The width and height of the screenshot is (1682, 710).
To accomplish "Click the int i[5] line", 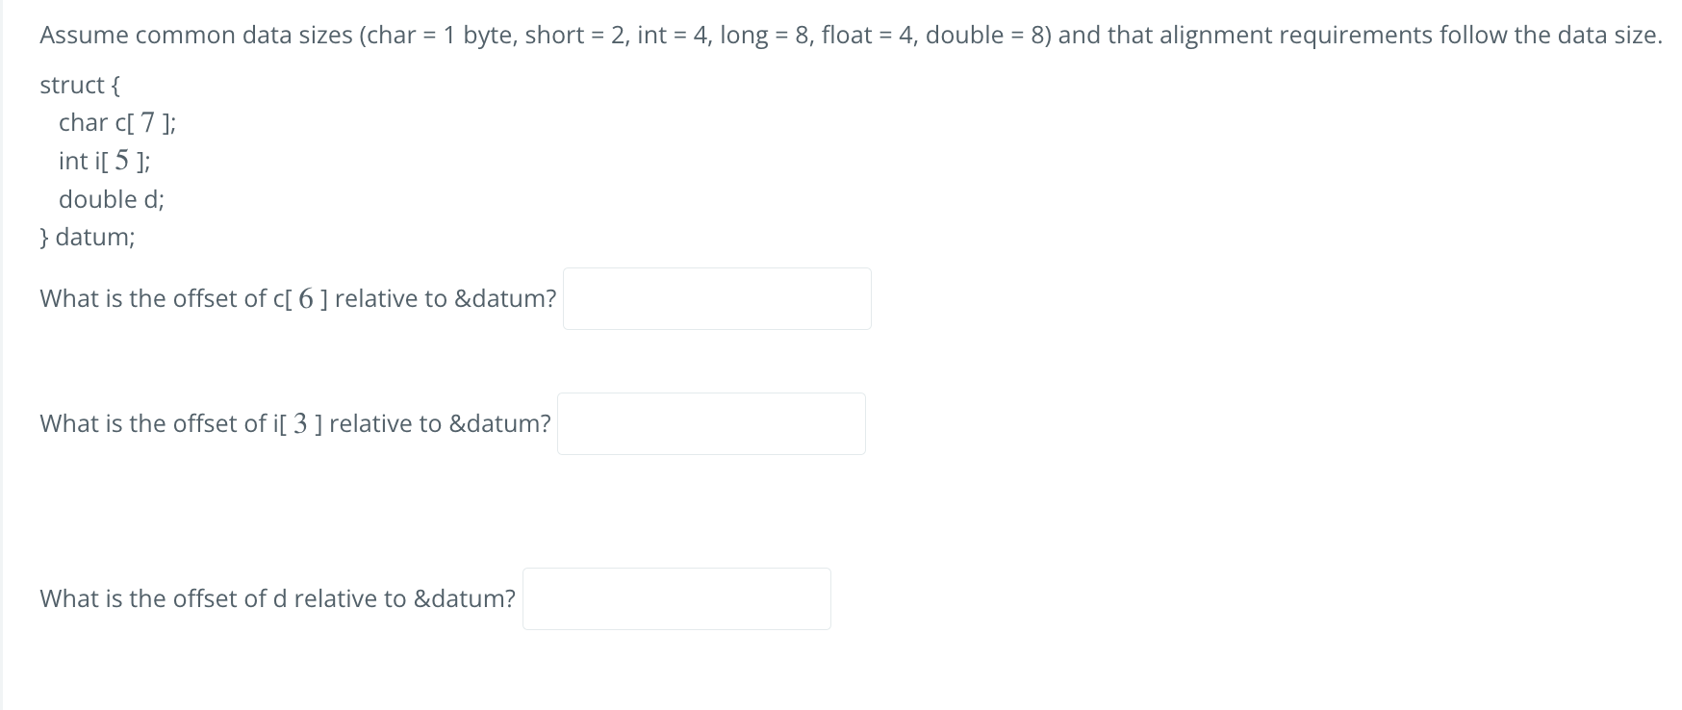I will 105,161.
